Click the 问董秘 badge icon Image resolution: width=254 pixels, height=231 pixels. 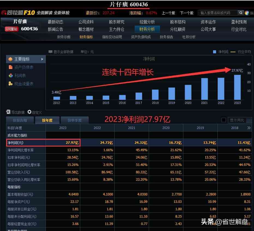12,29
